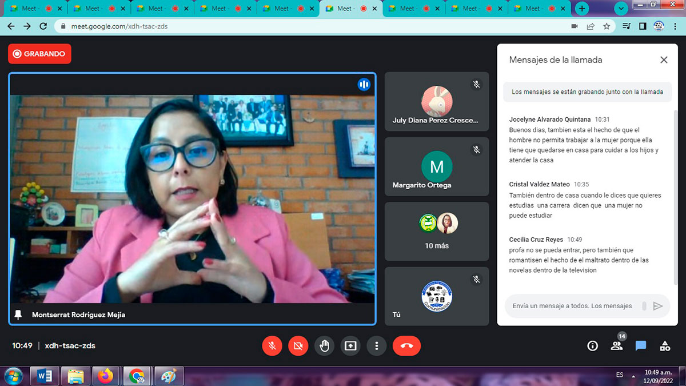Click muted mic icon on Margarito Ortega tile
Image resolution: width=686 pixels, height=386 pixels.
[x=476, y=149]
